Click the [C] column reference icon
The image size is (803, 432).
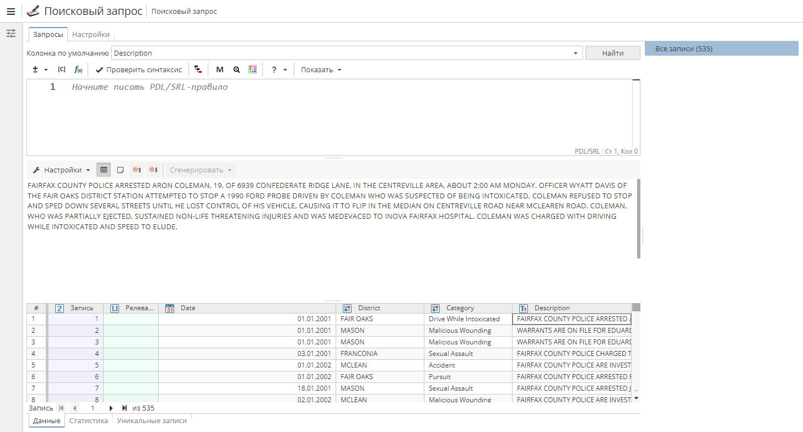pos(62,69)
